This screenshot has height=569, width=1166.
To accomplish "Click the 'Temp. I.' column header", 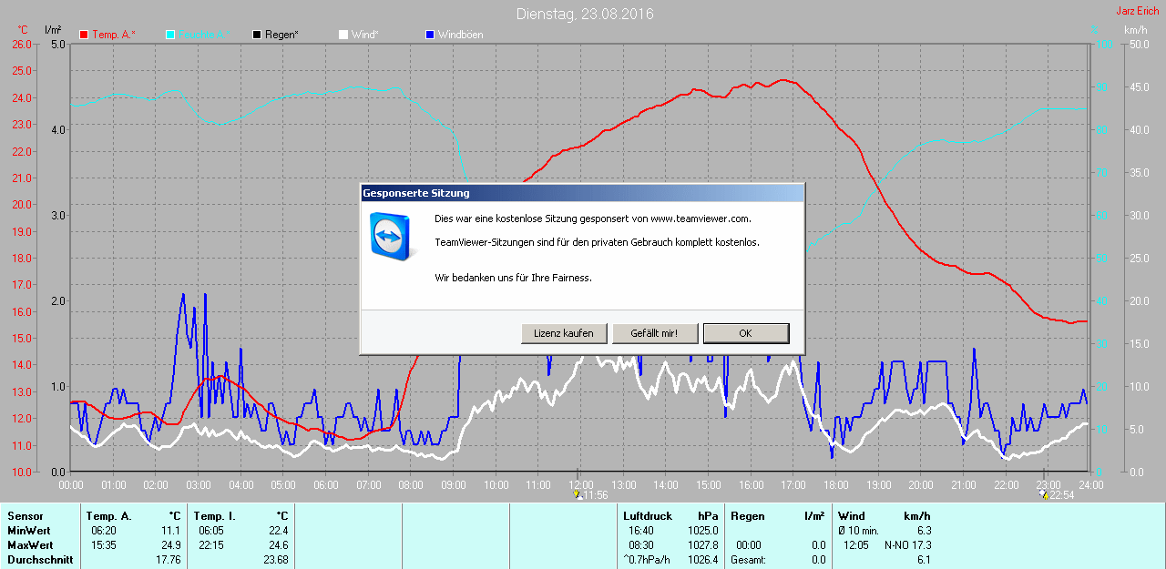I will click(x=215, y=516).
